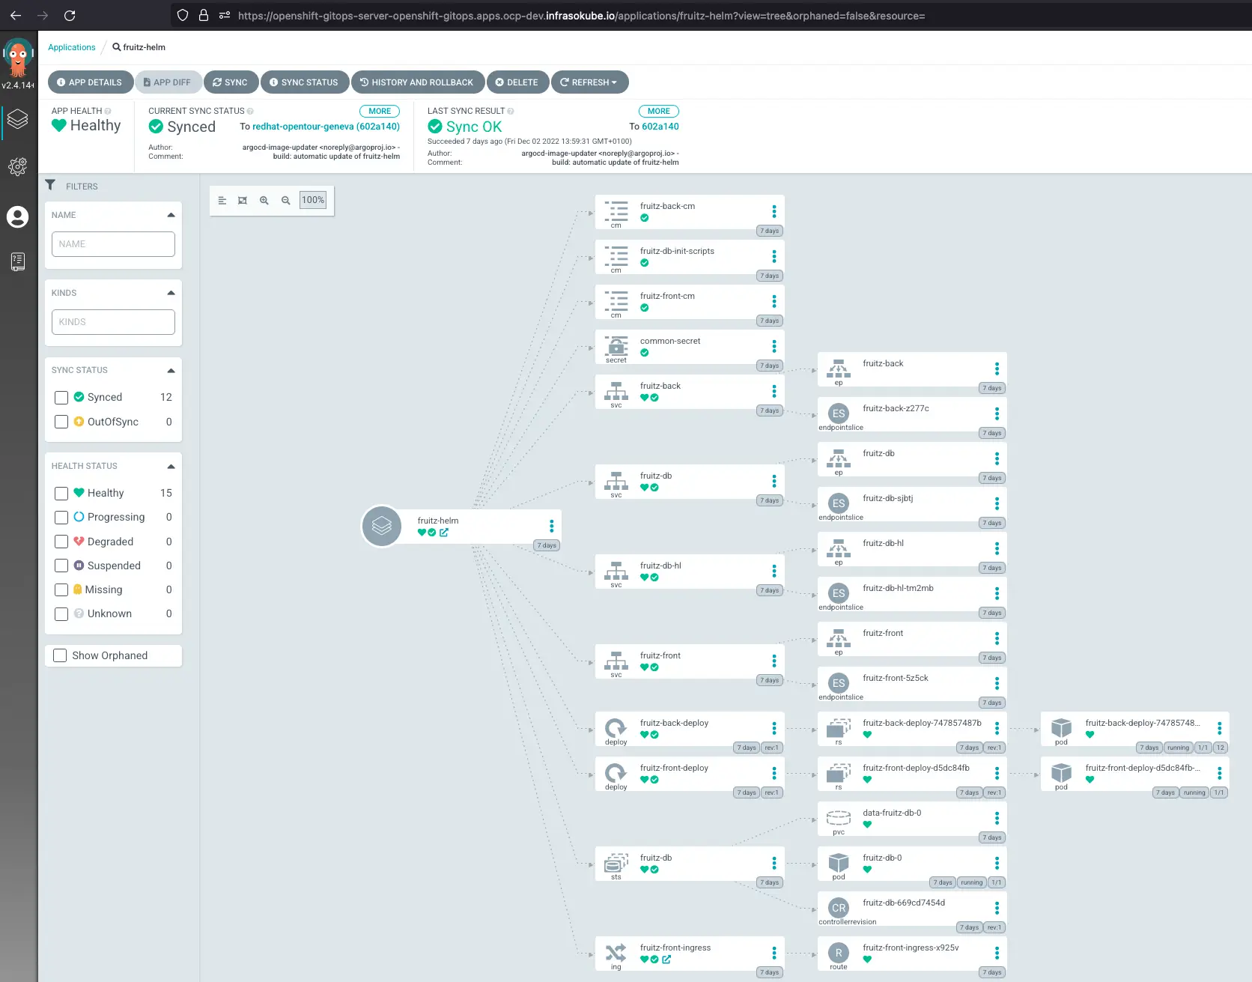This screenshot has width=1252, height=982.
Task: Open the fruitz-helm node kebab menu
Action: click(551, 526)
